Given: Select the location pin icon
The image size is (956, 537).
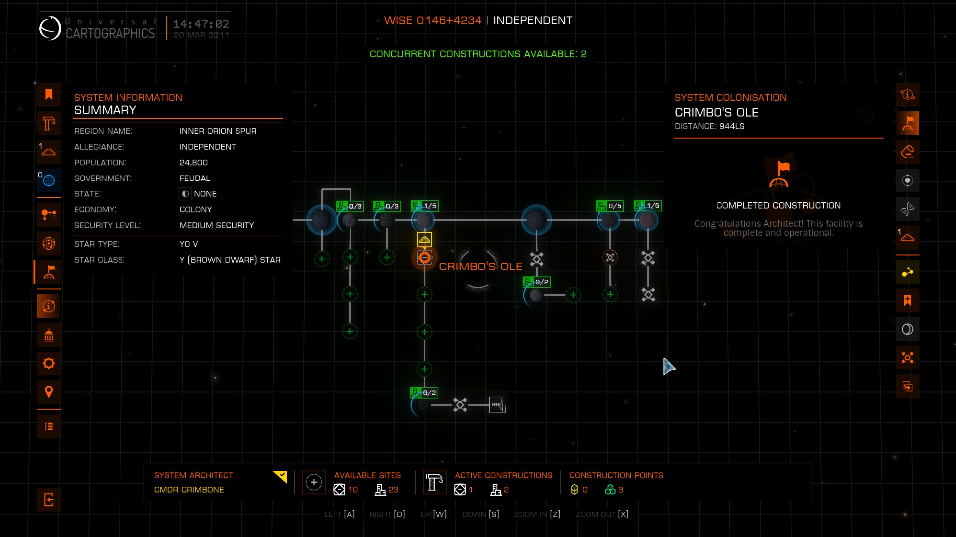Looking at the screenshot, I should [x=49, y=392].
